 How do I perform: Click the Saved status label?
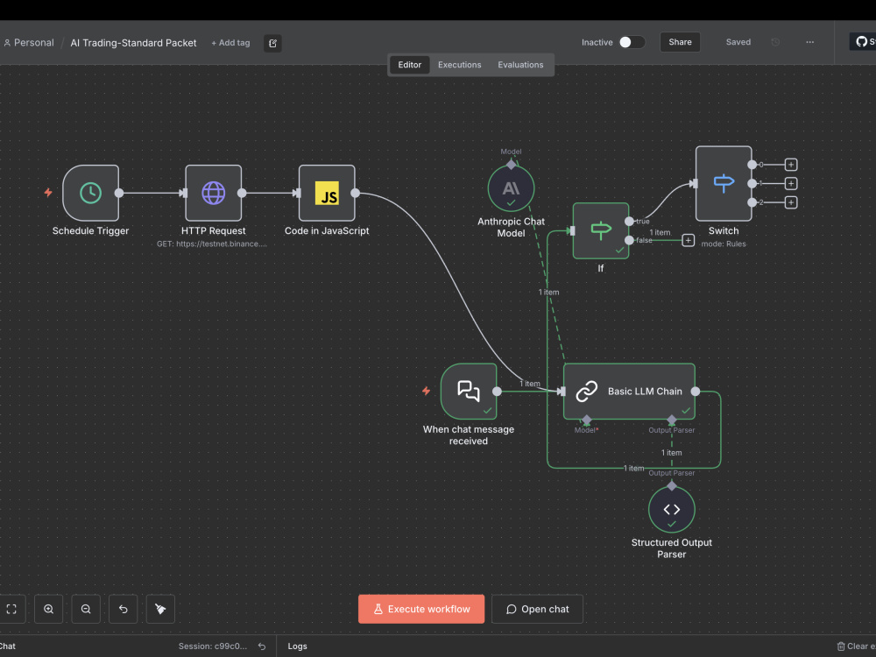[x=738, y=42]
